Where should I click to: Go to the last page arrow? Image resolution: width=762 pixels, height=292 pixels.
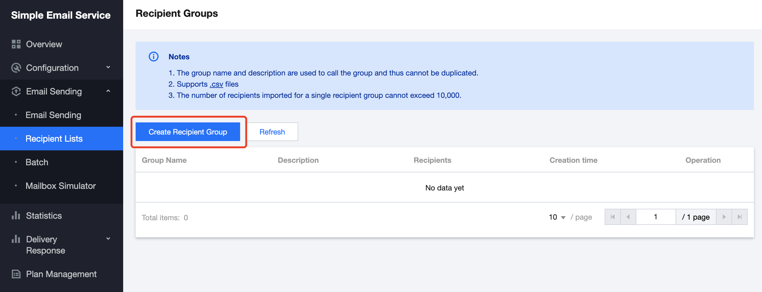click(x=740, y=217)
